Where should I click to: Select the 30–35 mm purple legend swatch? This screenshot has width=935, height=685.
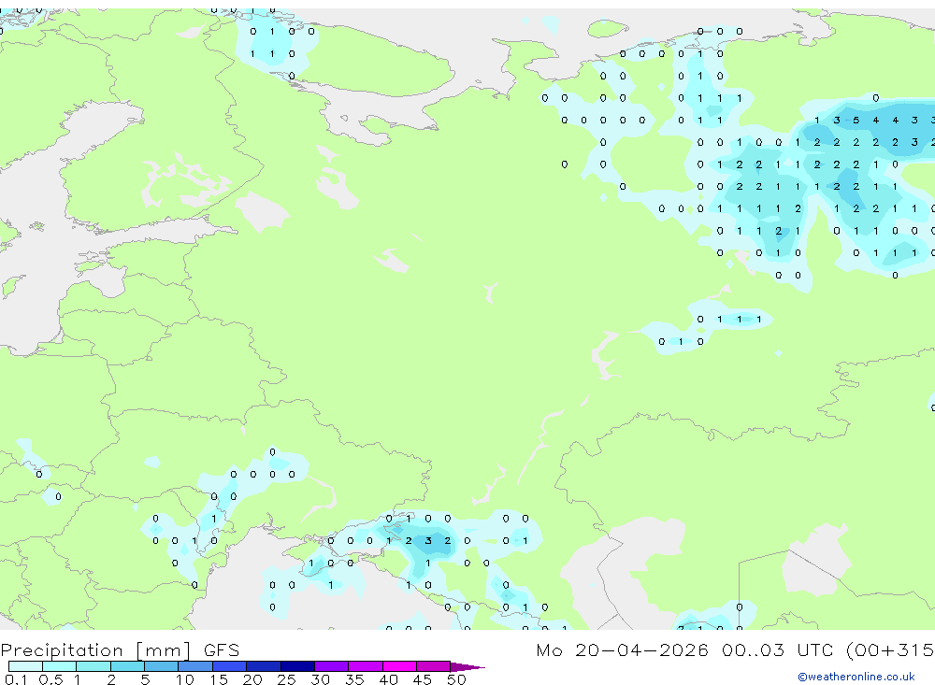[332, 666]
